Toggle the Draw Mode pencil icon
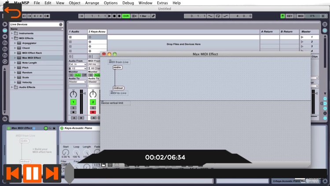Image resolution: width=330 pixels, height=186 pixels. tap(153, 16)
